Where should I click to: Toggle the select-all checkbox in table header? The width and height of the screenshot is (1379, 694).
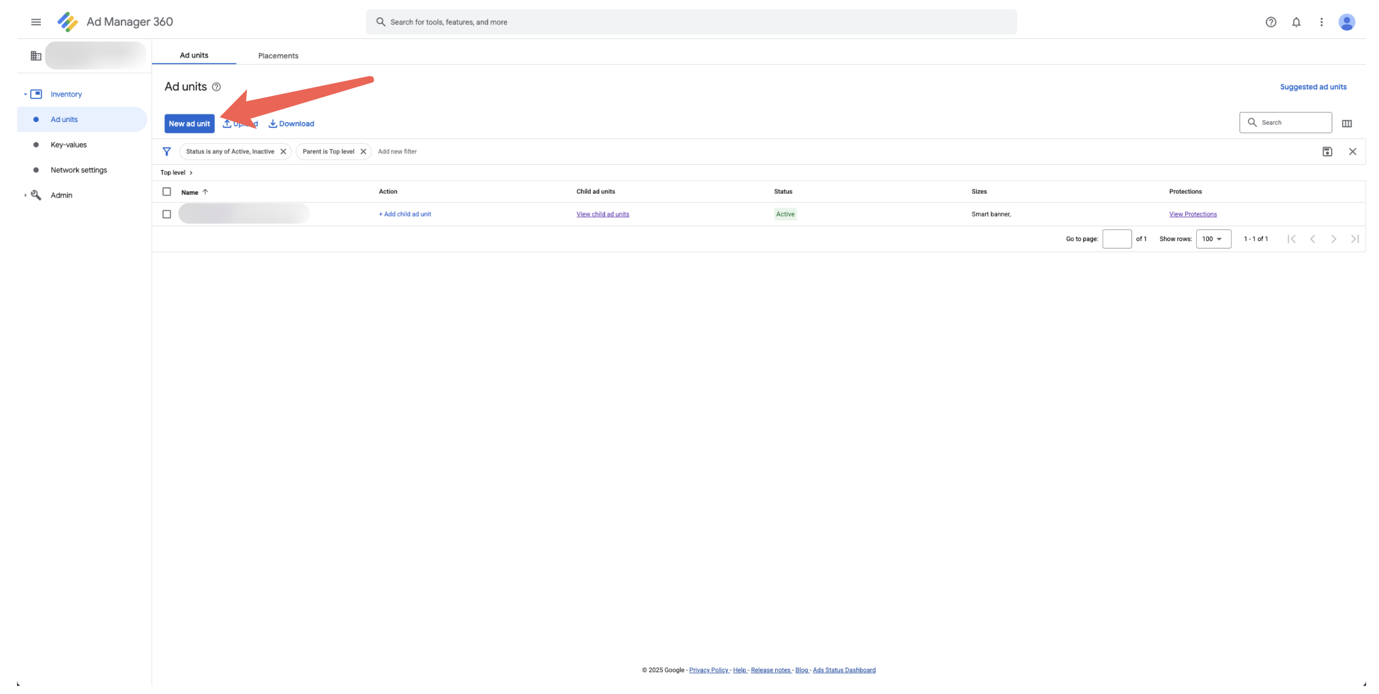167,192
